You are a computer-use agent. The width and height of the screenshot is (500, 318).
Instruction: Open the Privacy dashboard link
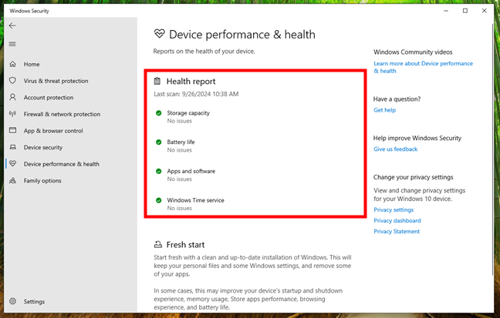point(397,220)
